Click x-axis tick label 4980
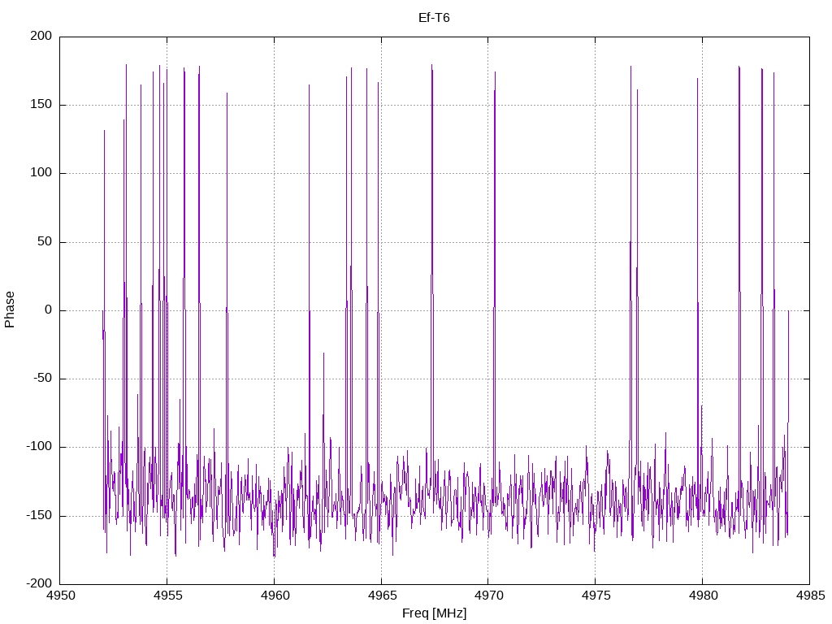832x624 pixels. pyautogui.click(x=703, y=596)
